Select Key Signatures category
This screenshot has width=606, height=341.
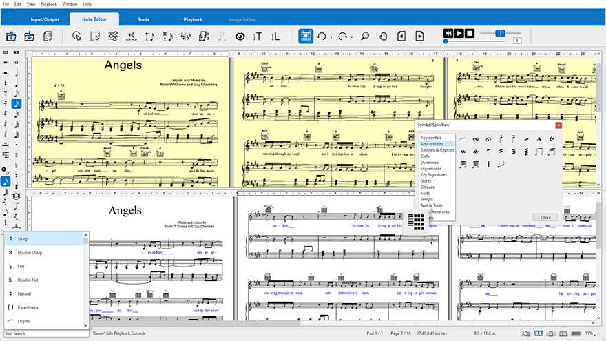click(433, 175)
